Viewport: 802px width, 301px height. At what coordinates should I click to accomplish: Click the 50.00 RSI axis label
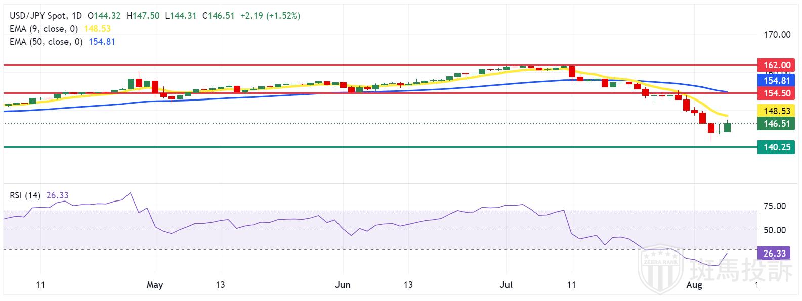774,230
